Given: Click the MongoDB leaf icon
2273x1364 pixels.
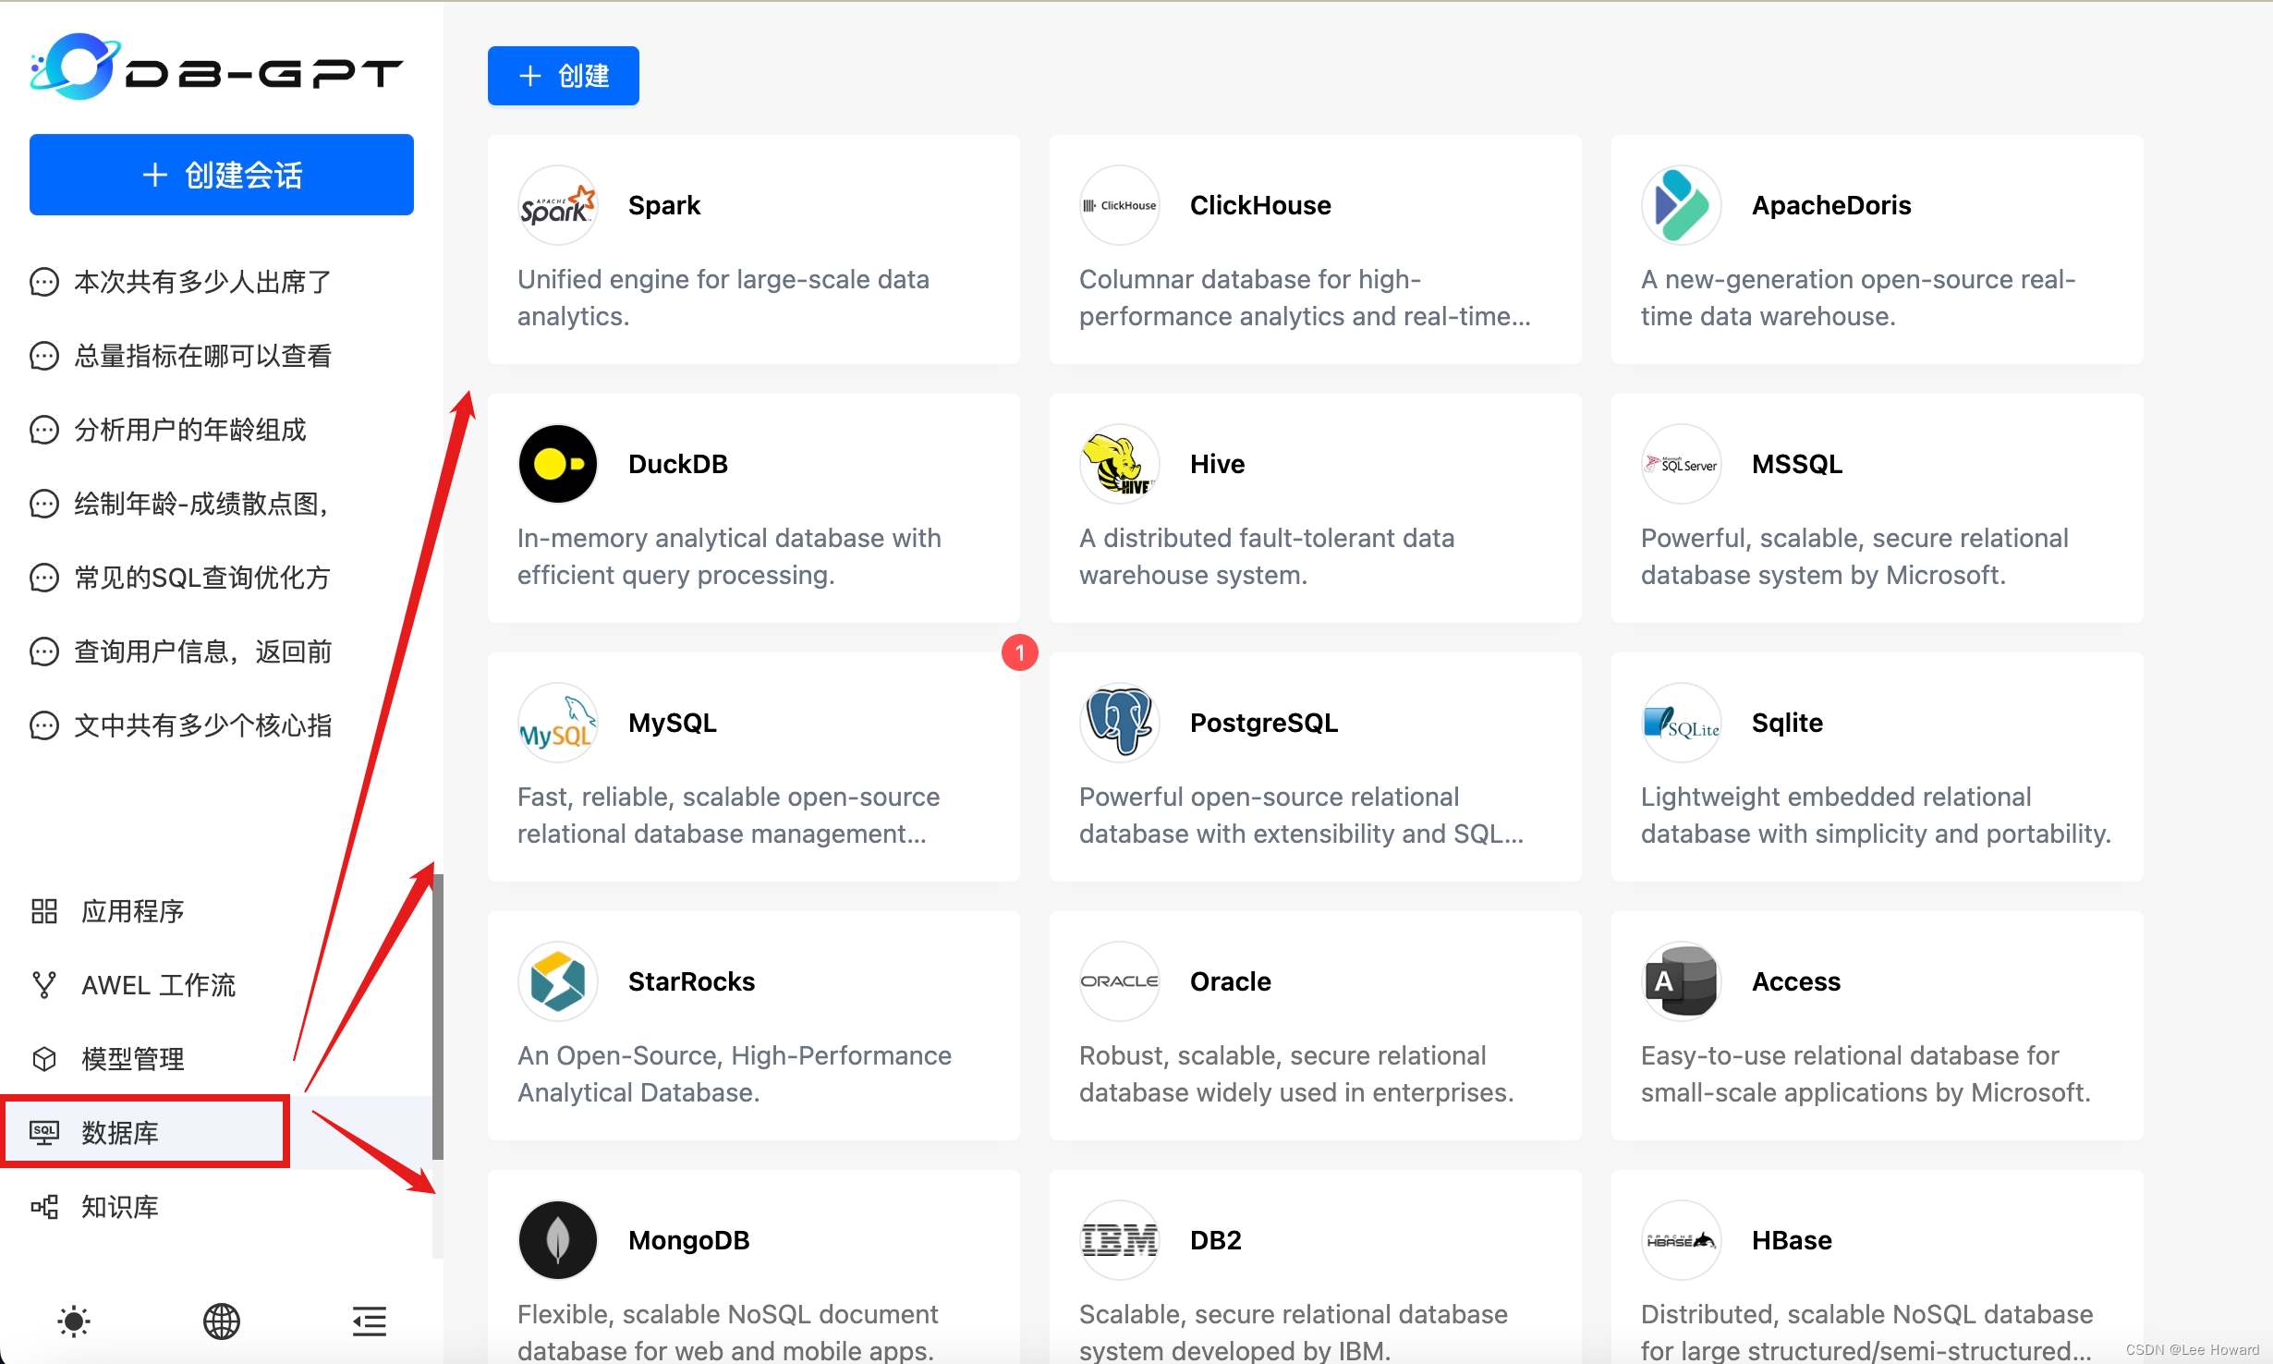Looking at the screenshot, I should pos(557,1240).
